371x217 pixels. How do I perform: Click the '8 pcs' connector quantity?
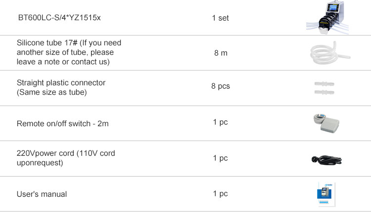pos(221,86)
